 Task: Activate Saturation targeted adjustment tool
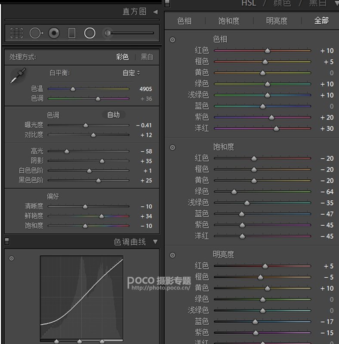pos(173,147)
